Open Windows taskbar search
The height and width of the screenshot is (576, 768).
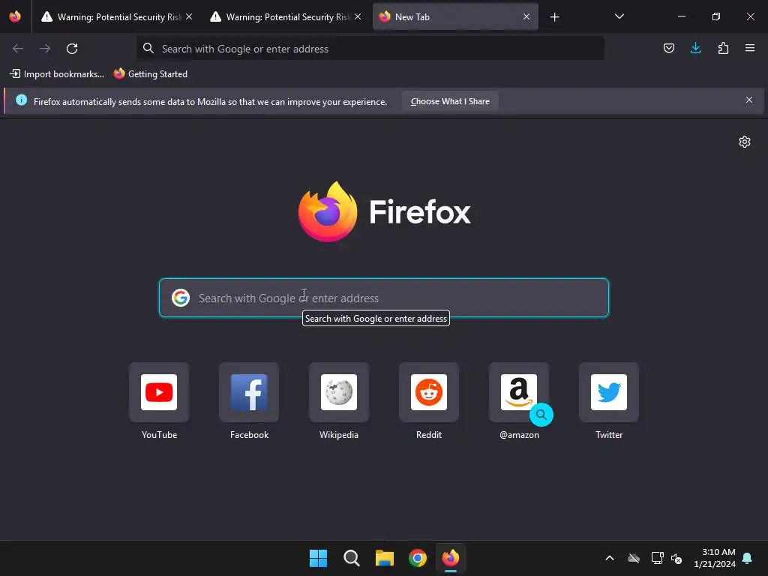[x=351, y=558]
